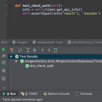Collapse the Test Results root node
This screenshot has width=102, height=102.
[11, 57]
